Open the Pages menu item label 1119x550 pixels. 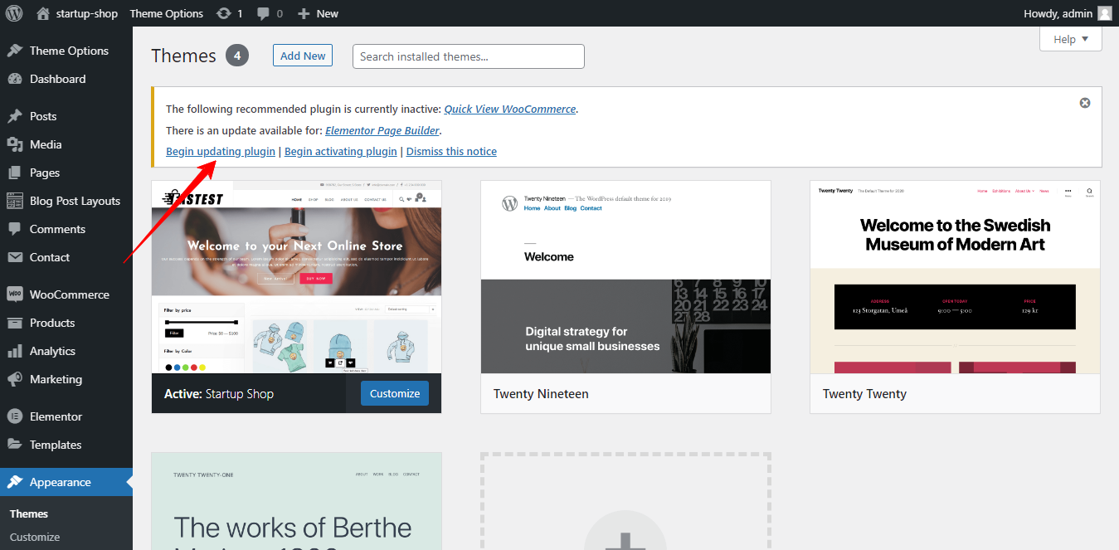click(45, 173)
